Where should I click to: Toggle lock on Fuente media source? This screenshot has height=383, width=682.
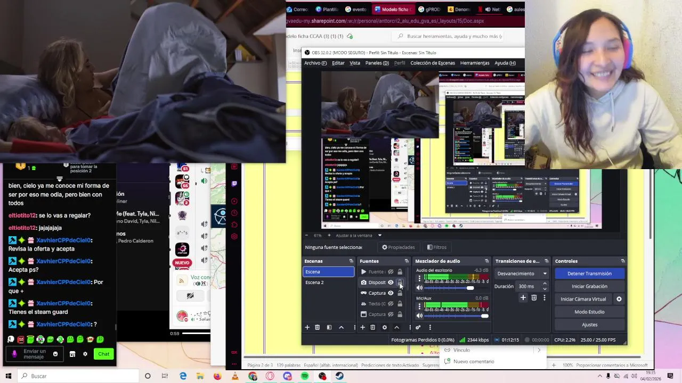(400, 272)
